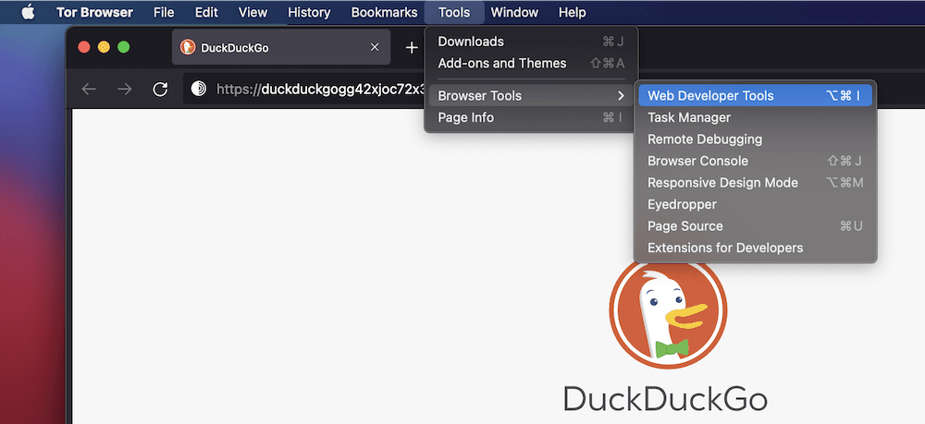Screen dimensions: 925x424
Task: Click the onion site icon in address bar
Action: [198, 90]
